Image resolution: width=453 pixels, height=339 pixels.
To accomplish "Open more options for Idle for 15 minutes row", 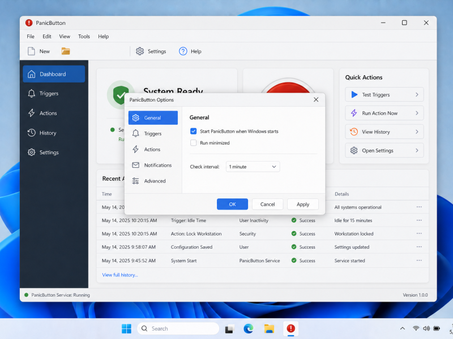I will pyautogui.click(x=419, y=220).
